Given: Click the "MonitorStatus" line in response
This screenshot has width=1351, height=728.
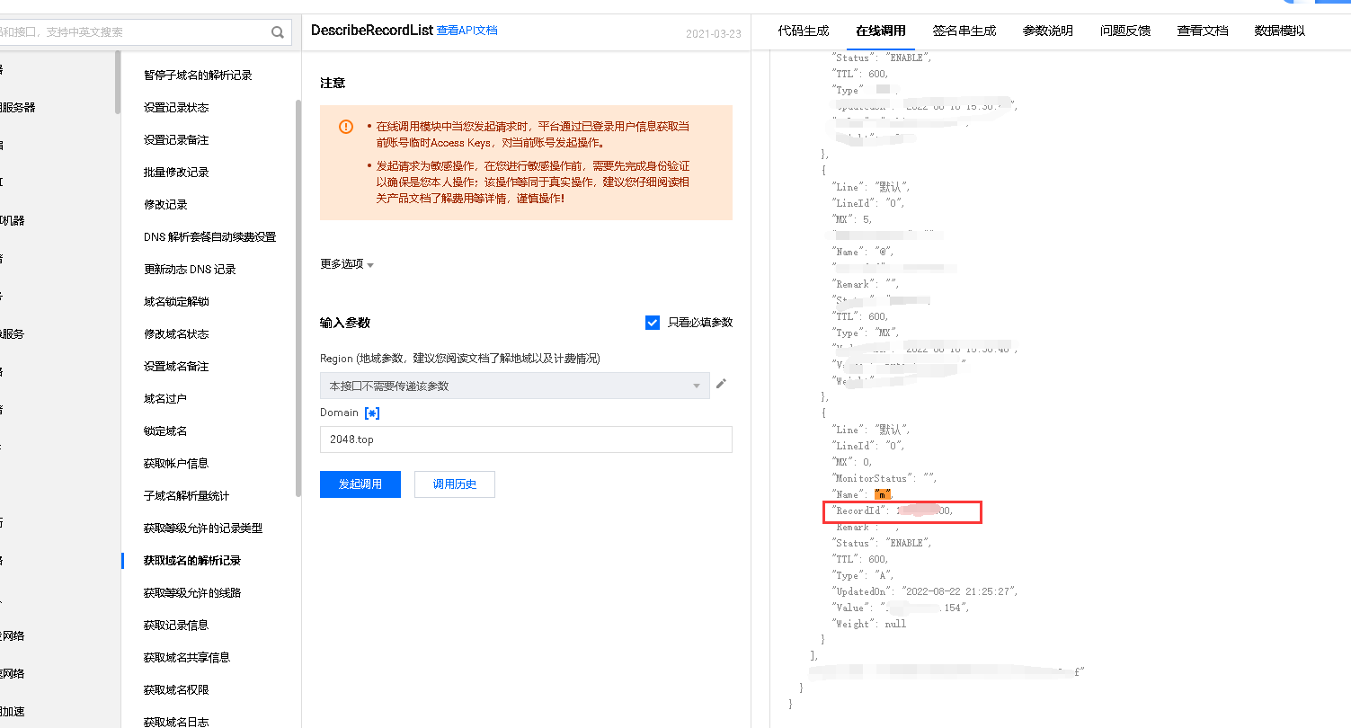Looking at the screenshot, I should pos(884,478).
